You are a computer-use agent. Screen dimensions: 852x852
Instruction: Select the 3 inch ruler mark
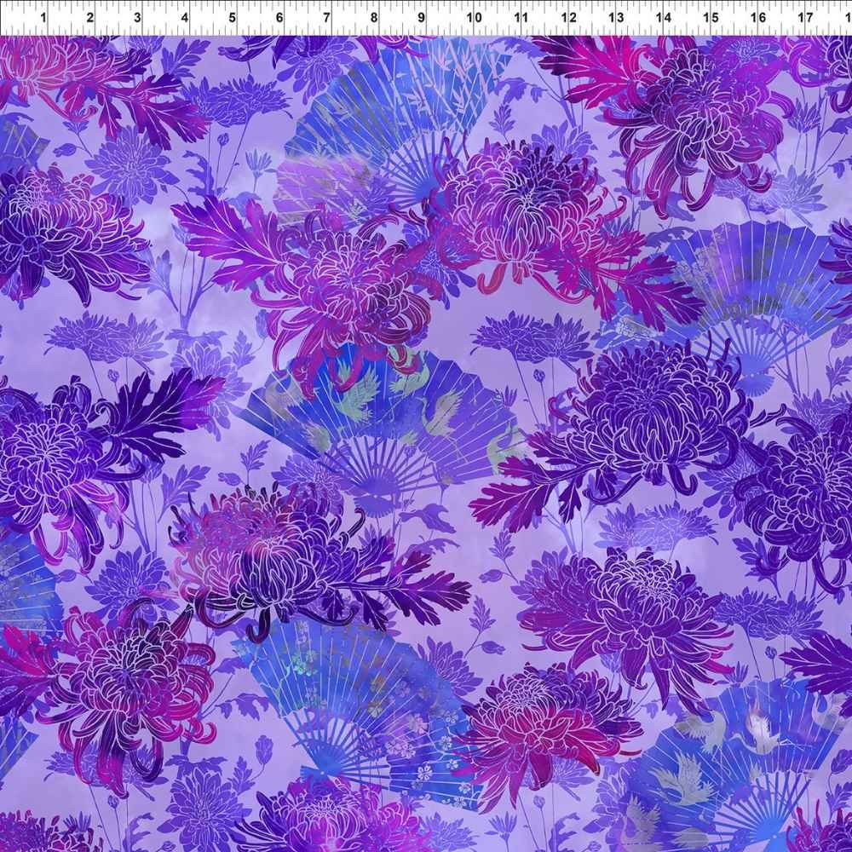tap(137, 17)
